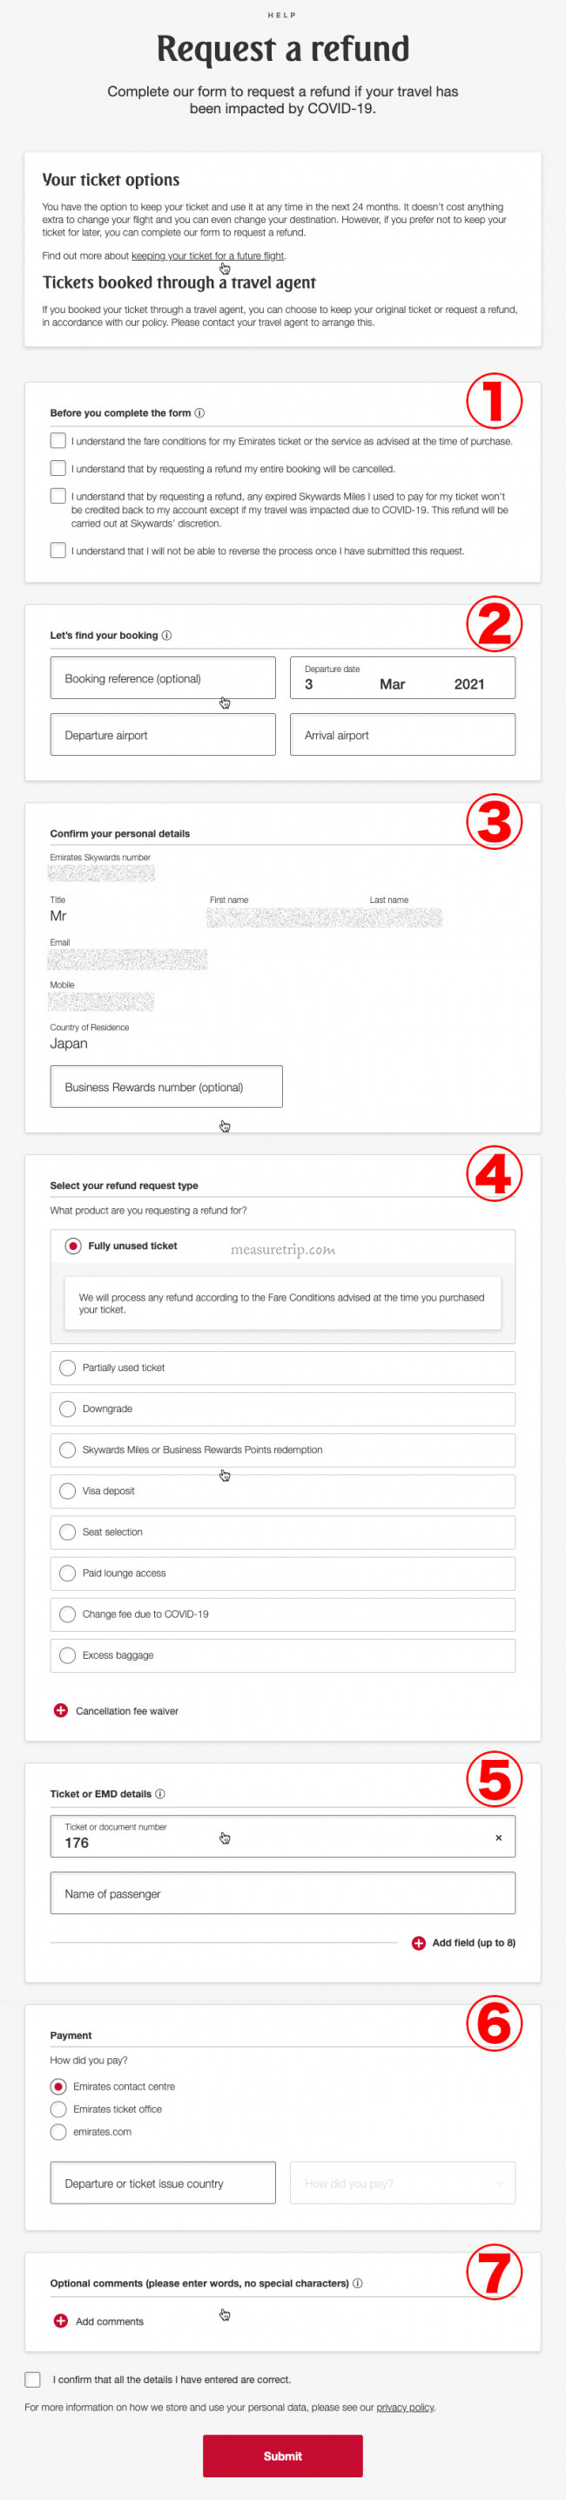Image resolution: width=566 pixels, height=2500 pixels.
Task: Select Excess baggage refund type
Action: (x=282, y=1654)
